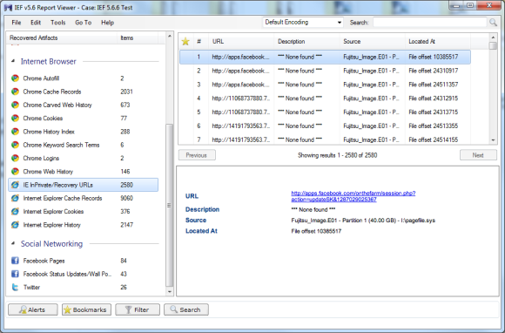
Task: Select result row 7 offset 24514155
Action: pyautogui.click(x=325, y=139)
